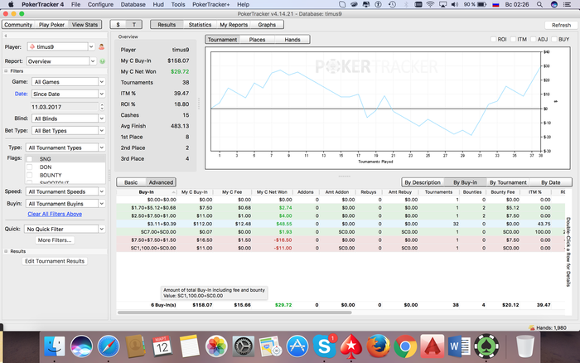Viewport: 580px width, 363px height.
Task: Open Notes from the Dock
Action: (x=190, y=346)
